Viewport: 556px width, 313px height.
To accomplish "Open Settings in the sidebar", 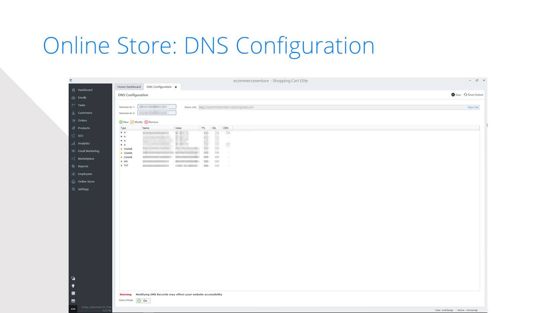I will tap(83, 189).
